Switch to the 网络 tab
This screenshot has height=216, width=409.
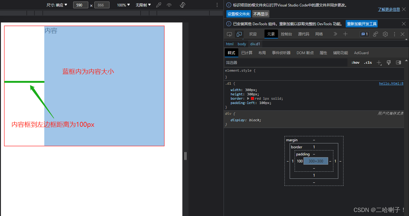(319, 34)
